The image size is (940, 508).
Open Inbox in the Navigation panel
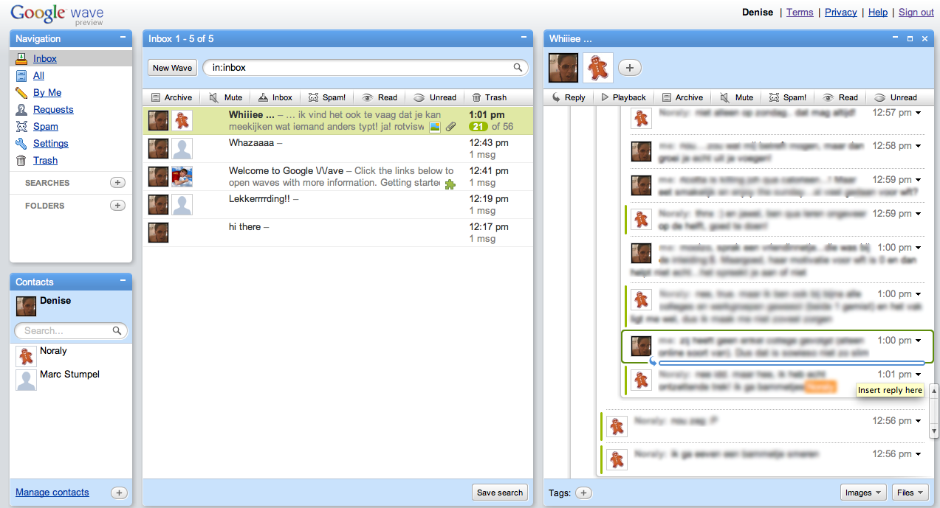coord(45,59)
